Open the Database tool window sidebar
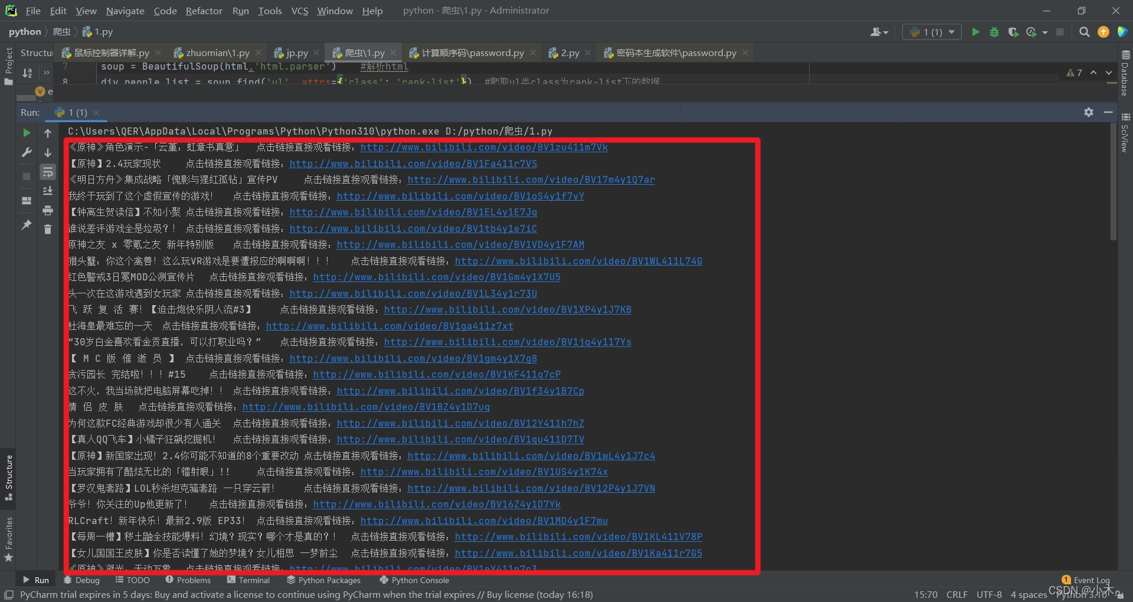The height and width of the screenshot is (602, 1133). point(1125,73)
